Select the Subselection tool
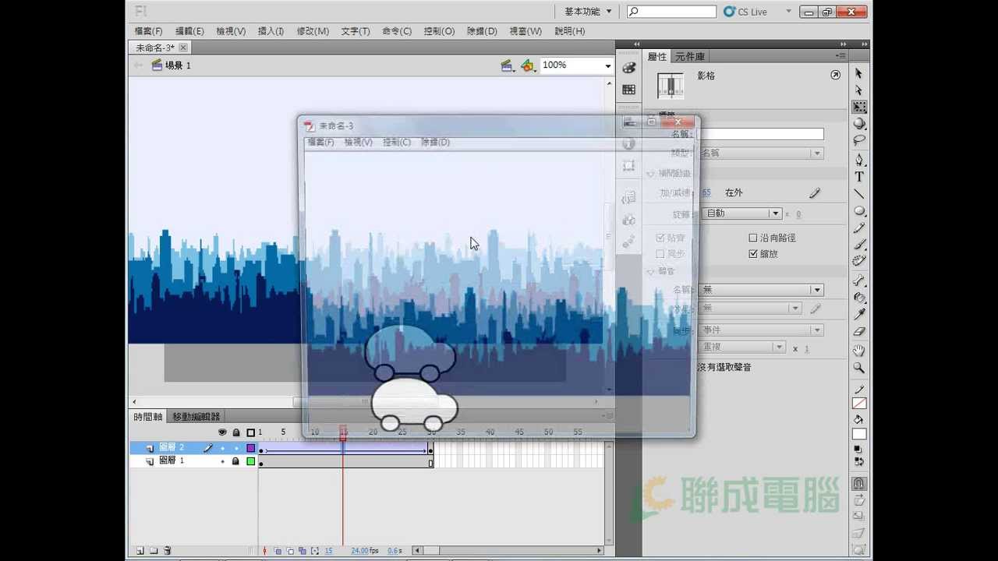The height and width of the screenshot is (561, 998). click(858, 90)
